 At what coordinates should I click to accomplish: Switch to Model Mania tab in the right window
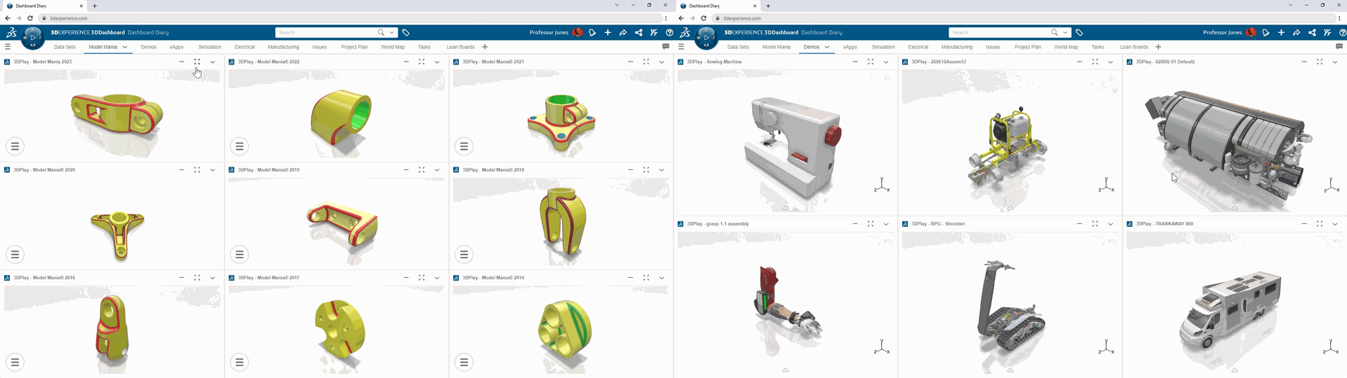tap(777, 47)
